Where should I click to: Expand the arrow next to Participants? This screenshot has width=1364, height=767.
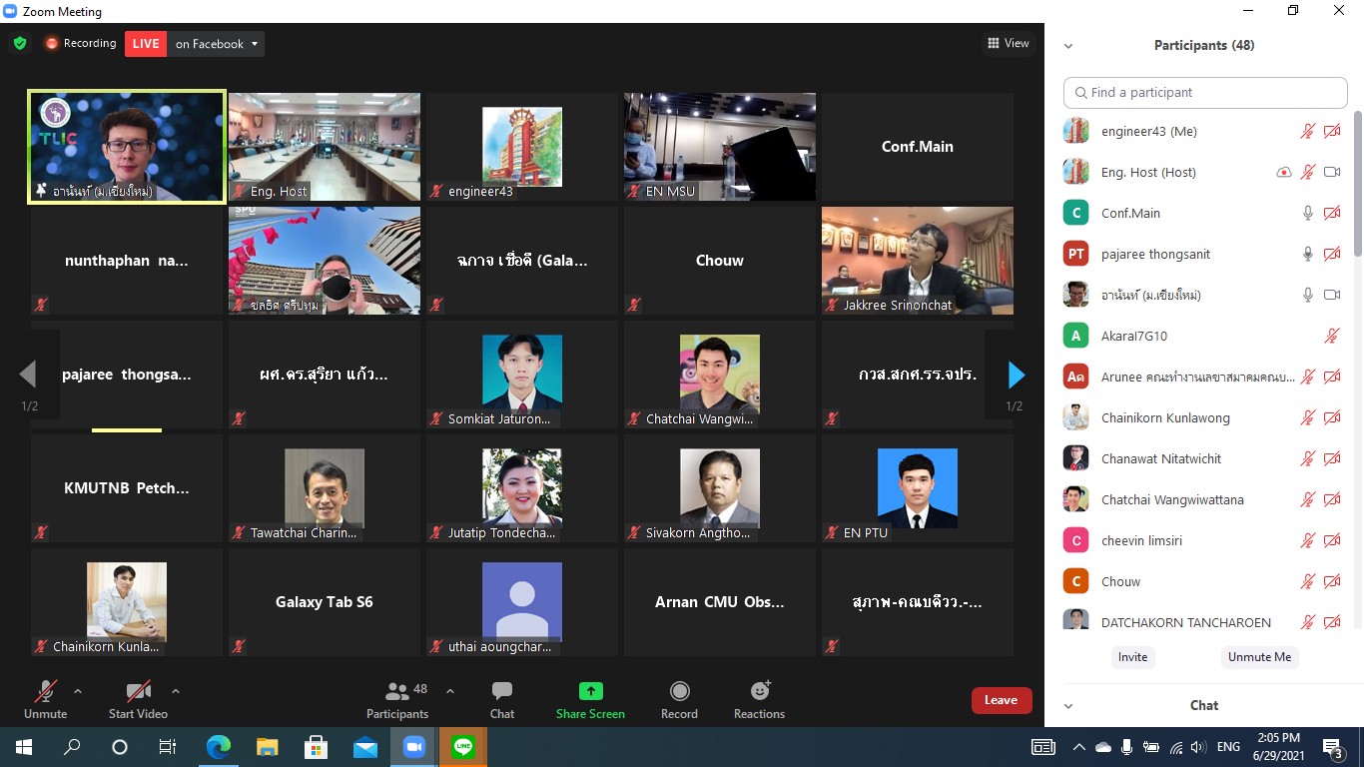[x=450, y=691]
